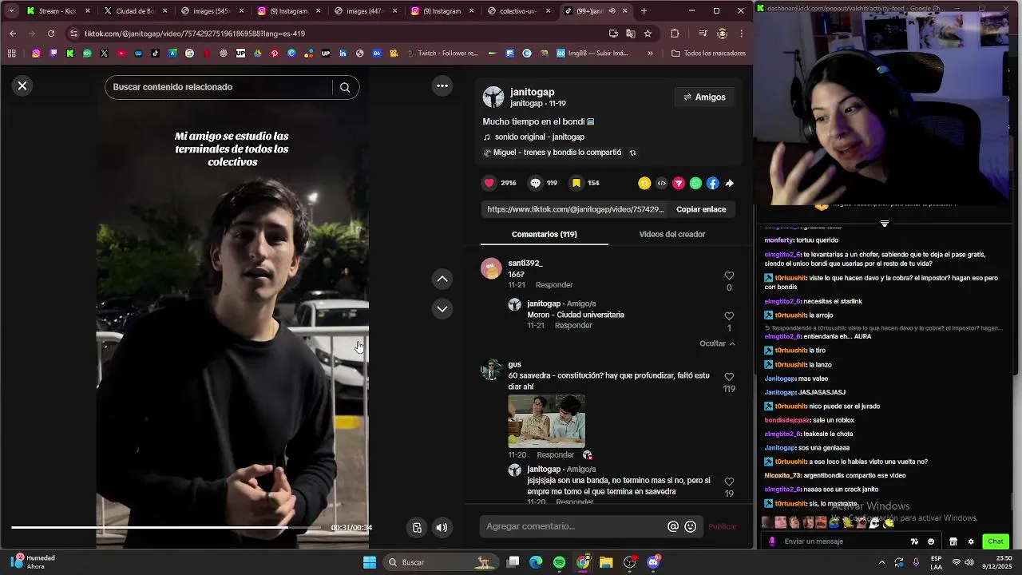Close the TikTok video viewer

click(22, 85)
